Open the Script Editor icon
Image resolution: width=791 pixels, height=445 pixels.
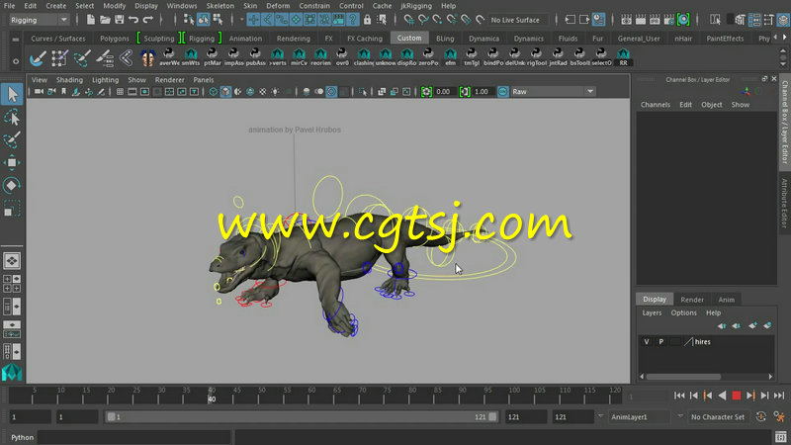tap(781, 437)
